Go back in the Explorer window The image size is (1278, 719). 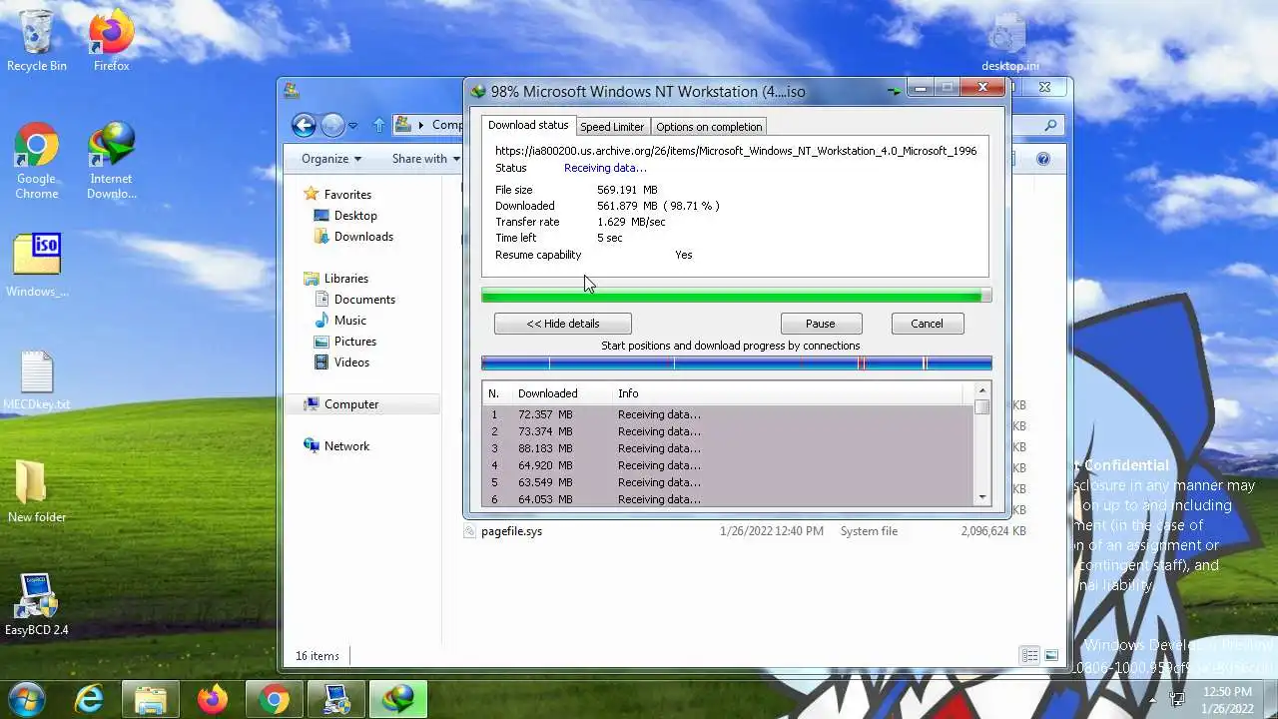(x=304, y=125)
